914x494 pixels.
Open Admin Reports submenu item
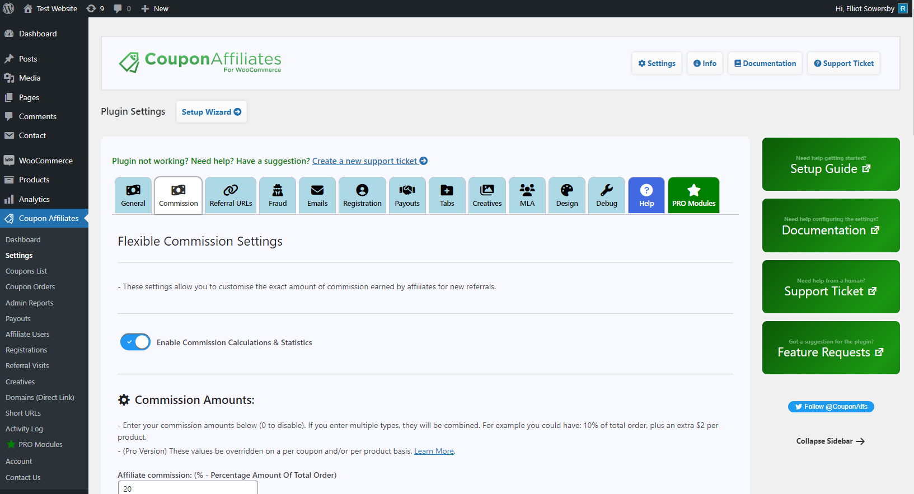click(30, 303)
